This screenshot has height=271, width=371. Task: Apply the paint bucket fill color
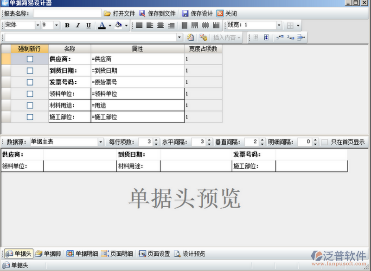[x=118, y=25]
